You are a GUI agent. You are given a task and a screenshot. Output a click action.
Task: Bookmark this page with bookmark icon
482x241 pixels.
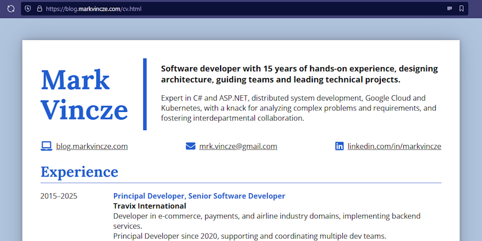[x=462, y=9]
